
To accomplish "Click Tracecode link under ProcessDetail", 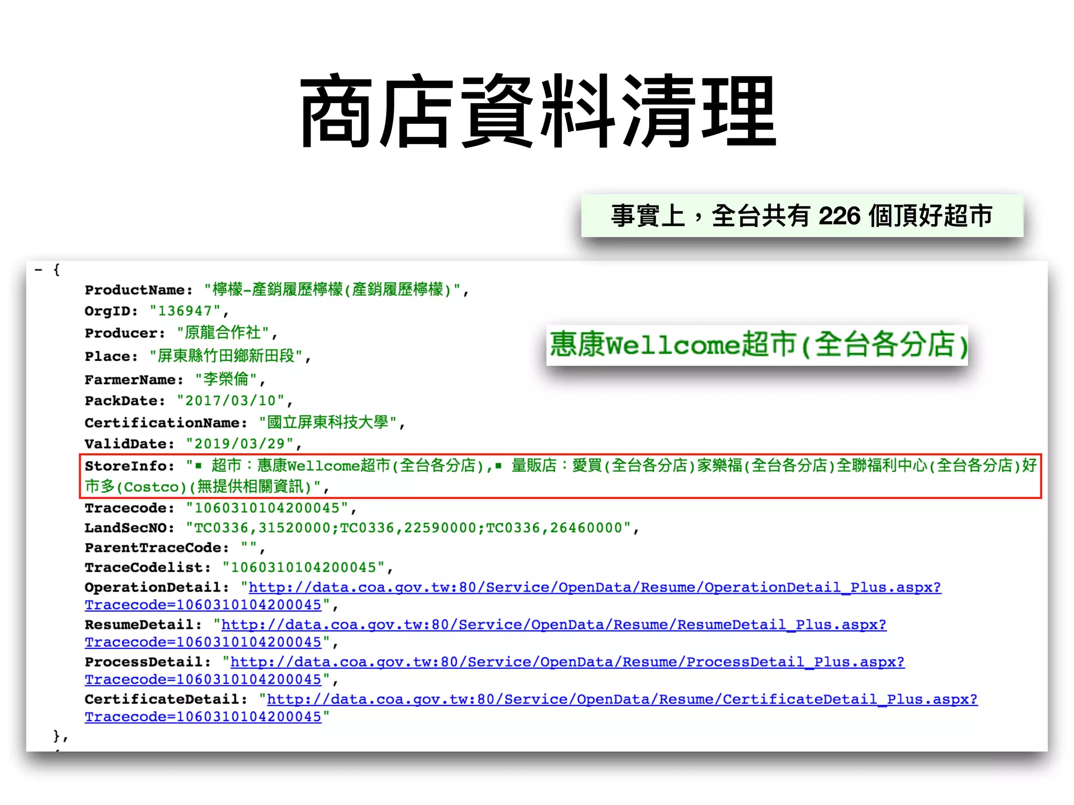I will [x=203, y=679].
